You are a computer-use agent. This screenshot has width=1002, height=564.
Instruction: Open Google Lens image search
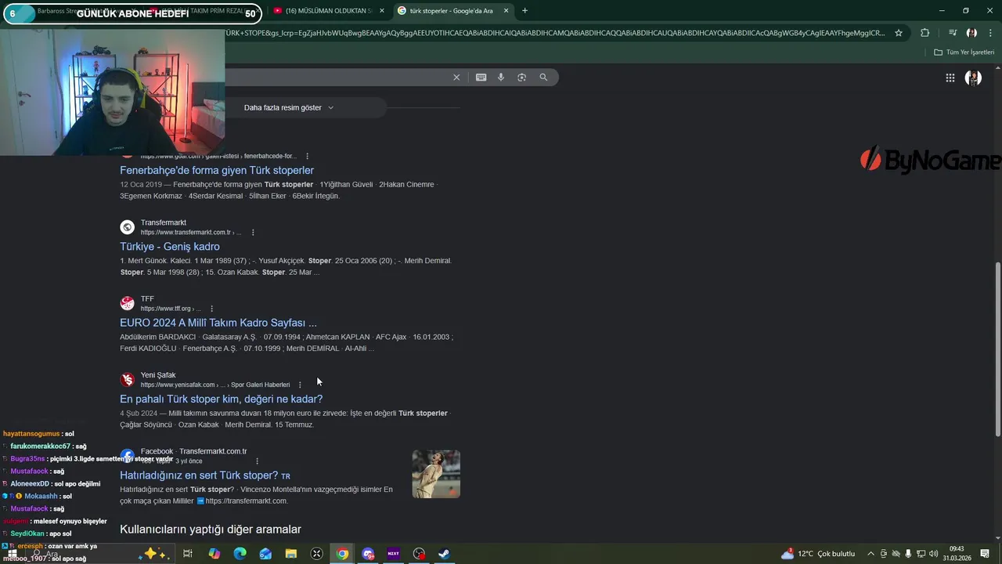522,78
